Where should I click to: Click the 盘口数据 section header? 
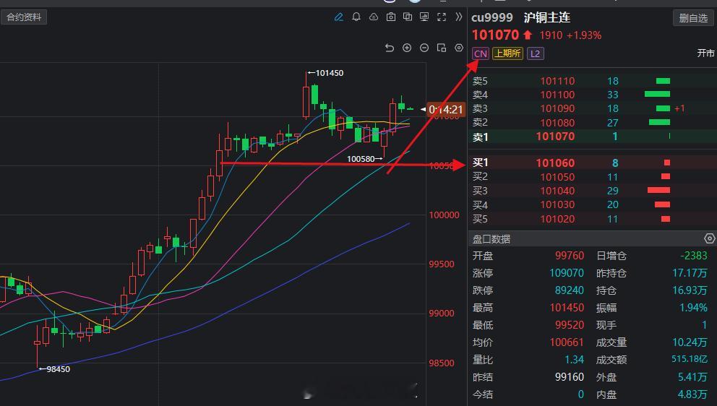pos(491,238)
